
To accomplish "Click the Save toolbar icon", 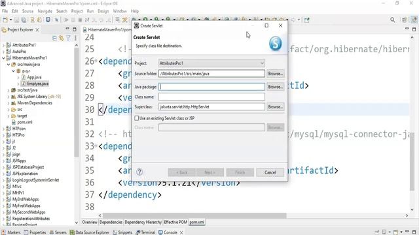I will (16, 20).
